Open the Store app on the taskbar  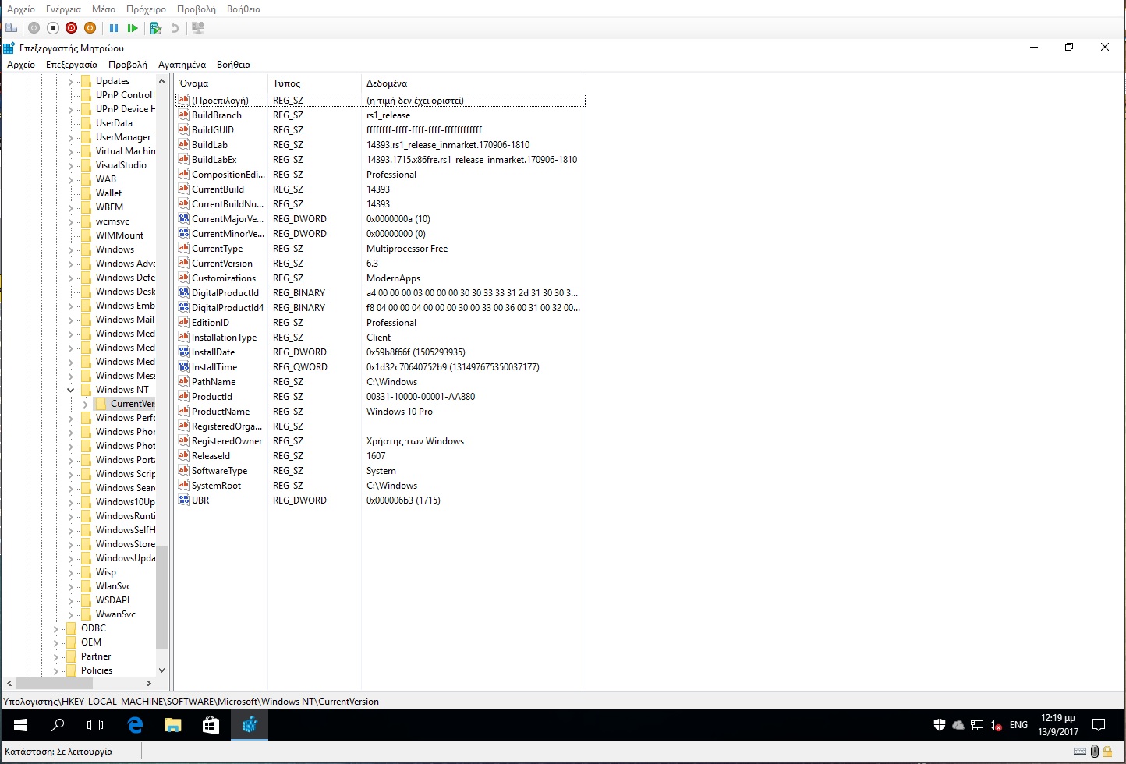pos(211,725)
